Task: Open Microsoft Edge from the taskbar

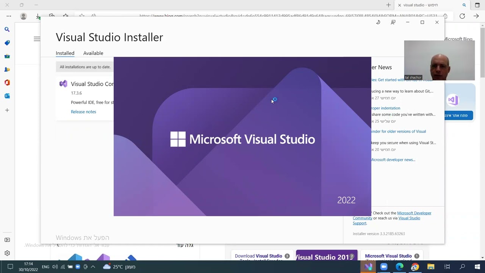Action: point(400,267)
